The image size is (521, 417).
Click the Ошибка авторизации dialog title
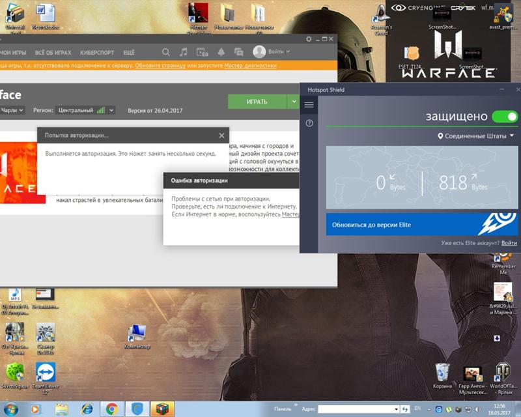point(199,180)
